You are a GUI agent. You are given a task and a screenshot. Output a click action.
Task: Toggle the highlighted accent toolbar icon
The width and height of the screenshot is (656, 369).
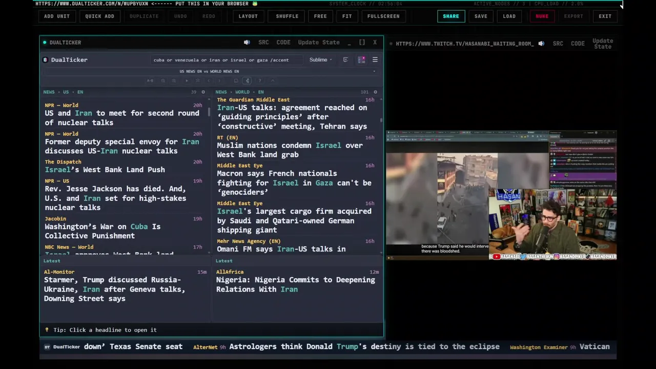(247, 80)
